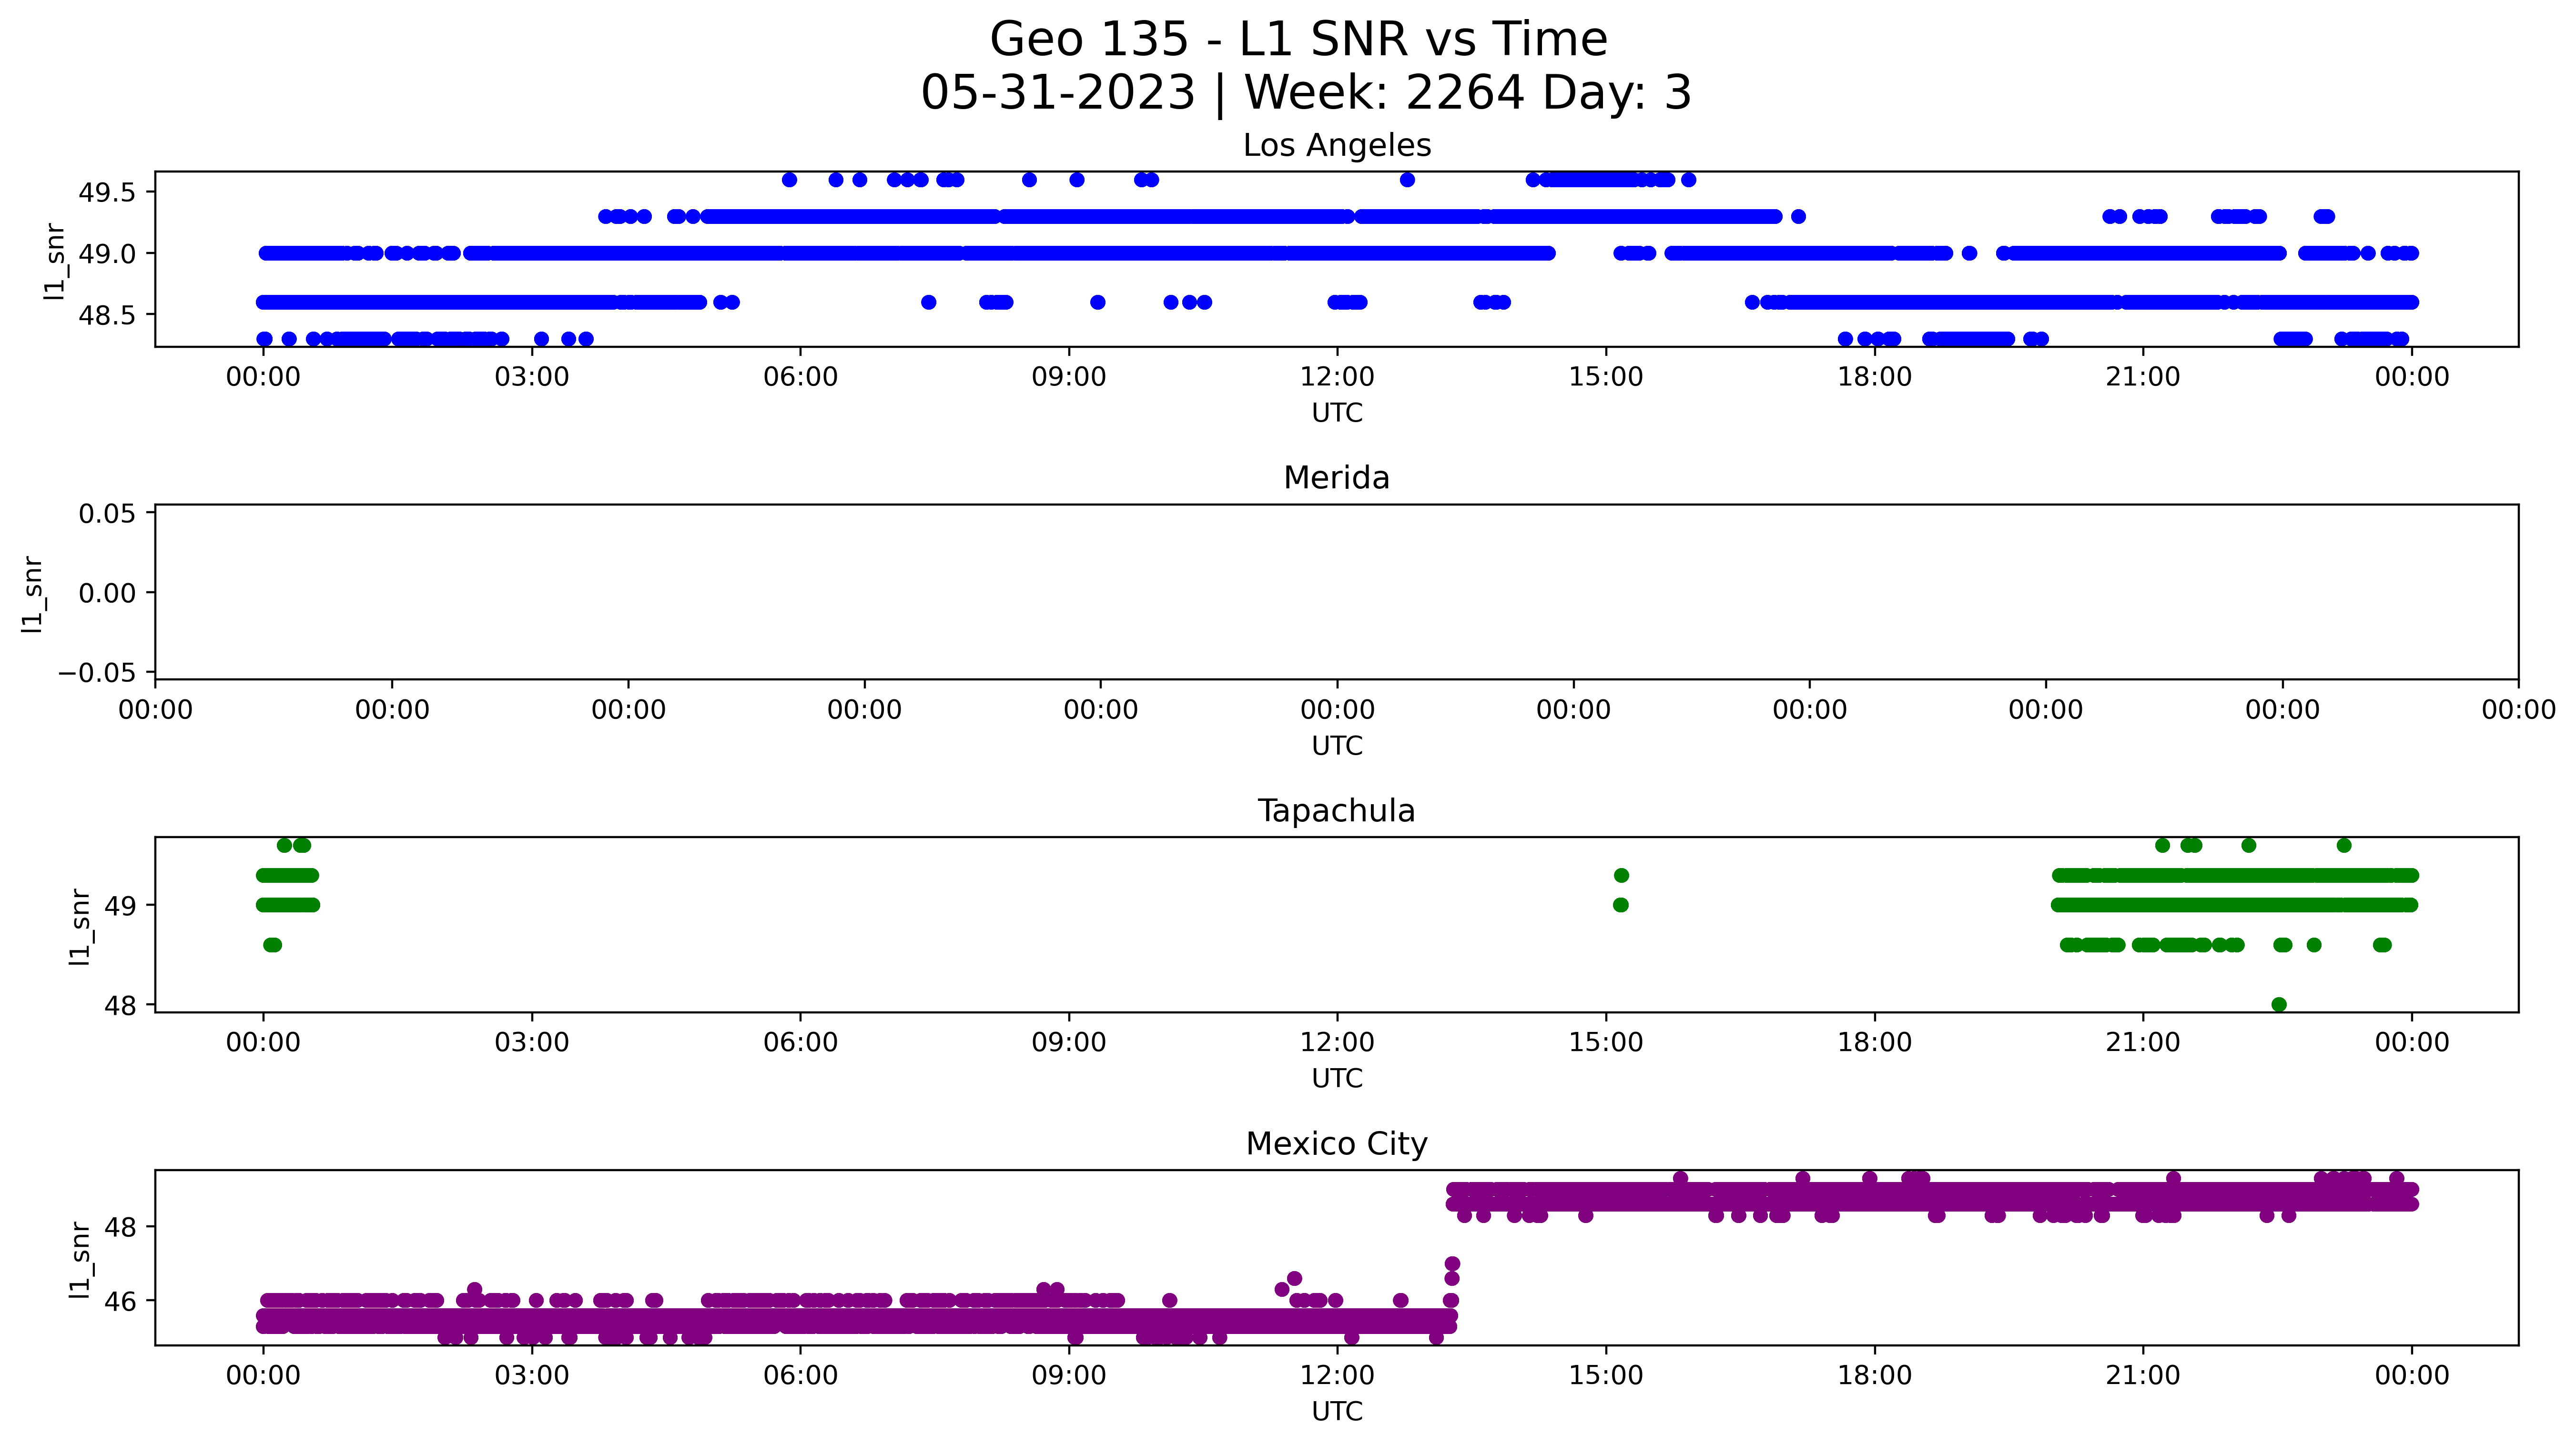Click the isolated upper green point near 15:00

1621,876
